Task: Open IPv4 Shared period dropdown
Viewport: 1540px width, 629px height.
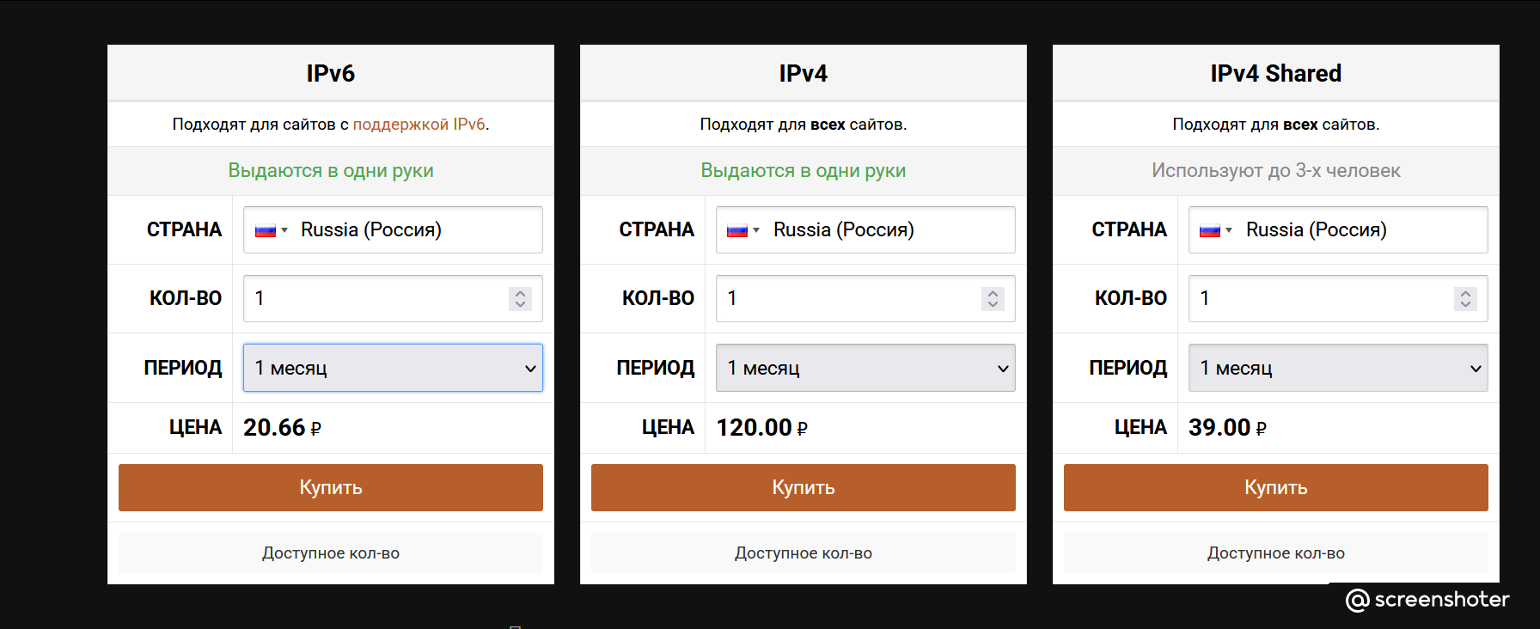Action: pyautogui.click(x=1338, y=368)
